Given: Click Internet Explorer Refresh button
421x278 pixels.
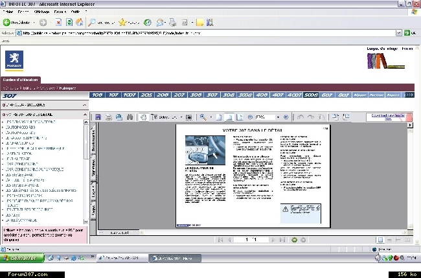Looking at the screenshot, I should pos(69,23).
